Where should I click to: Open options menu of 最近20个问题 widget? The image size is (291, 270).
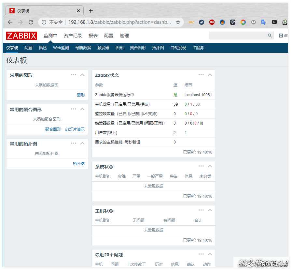tap(201, 254)
